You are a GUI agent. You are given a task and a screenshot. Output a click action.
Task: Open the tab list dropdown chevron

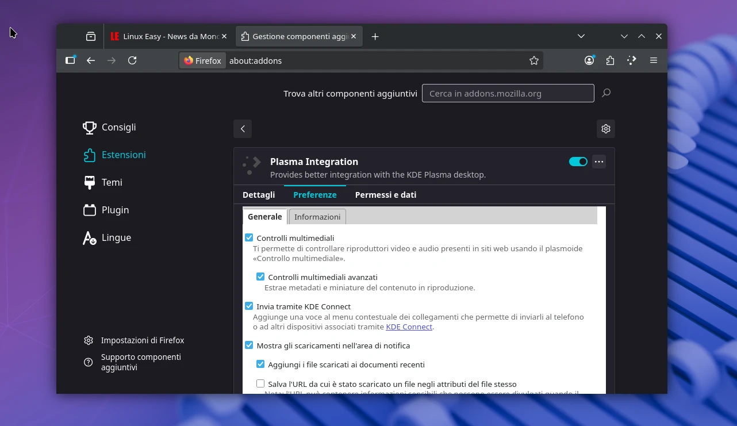click(x=581, y=36)
